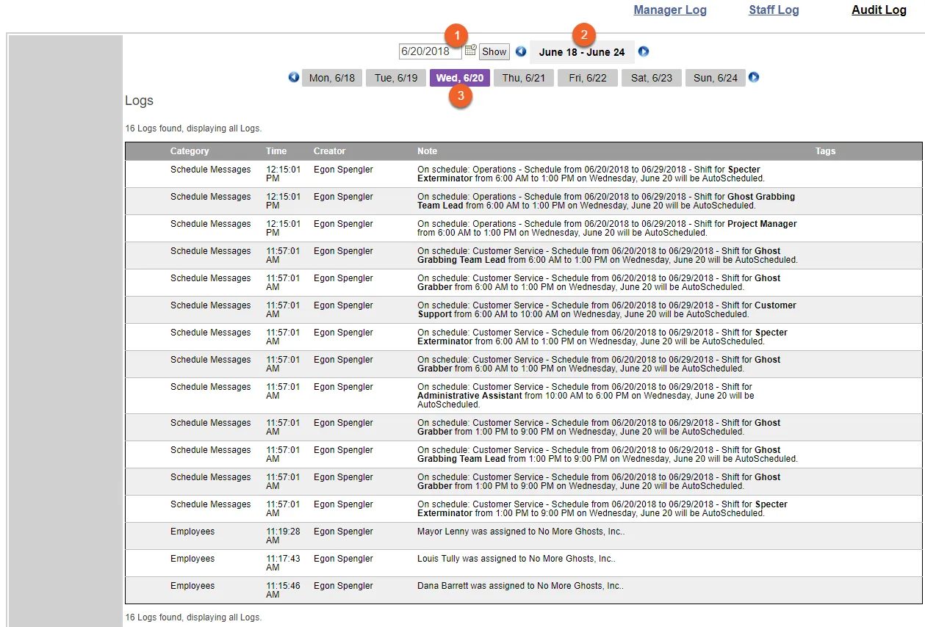Click Egon Spengler in the Mayor Lenny row
This screenshot has width=925, height=627.
tap(343, 532)
